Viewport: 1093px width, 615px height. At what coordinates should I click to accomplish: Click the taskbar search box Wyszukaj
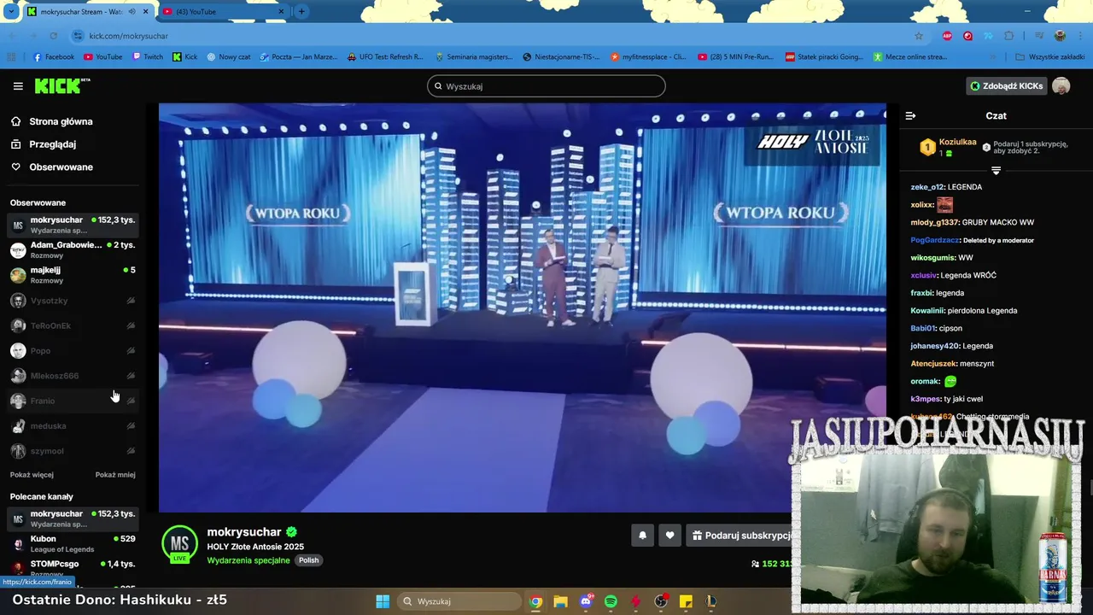coord(459,601)
